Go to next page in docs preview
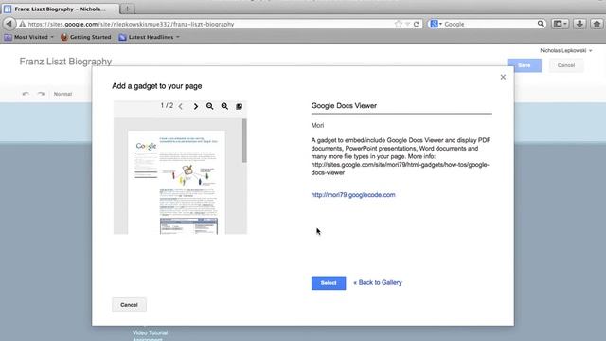606x341 pixels. [x=196, y=106]
